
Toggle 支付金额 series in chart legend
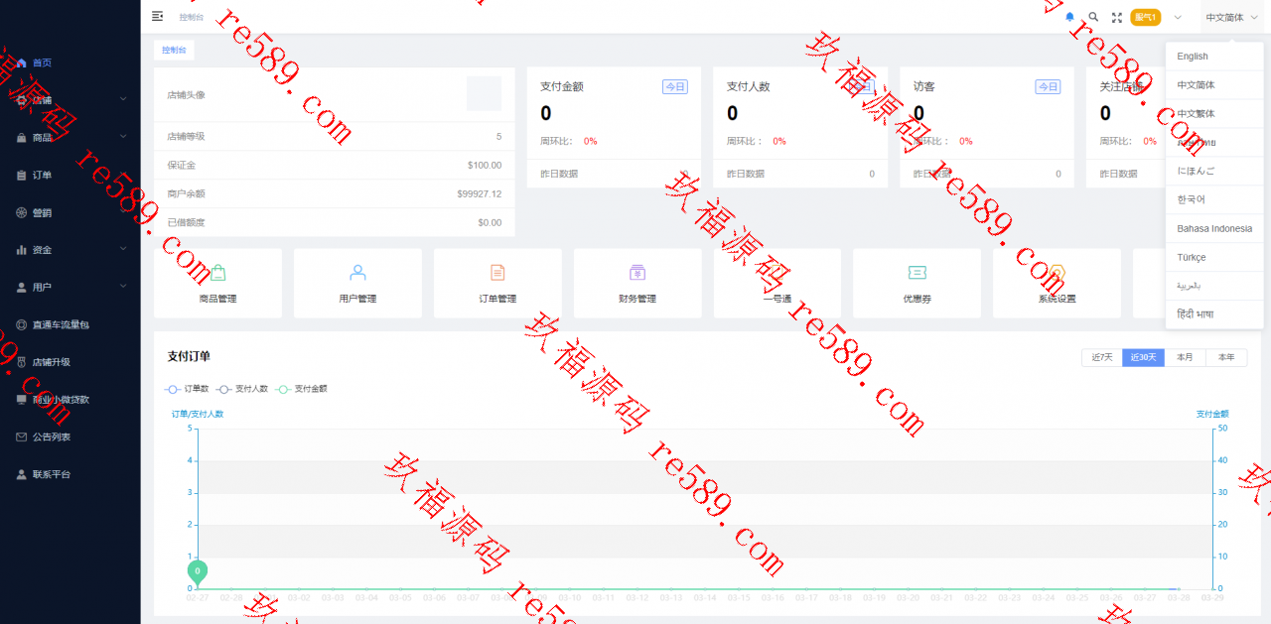point(302,389)
